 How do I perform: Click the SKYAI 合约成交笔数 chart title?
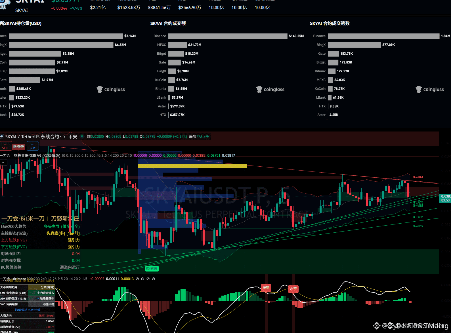coord(330,23)
